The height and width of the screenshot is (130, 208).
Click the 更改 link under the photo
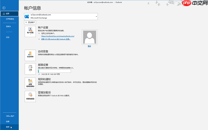(89, 46)
